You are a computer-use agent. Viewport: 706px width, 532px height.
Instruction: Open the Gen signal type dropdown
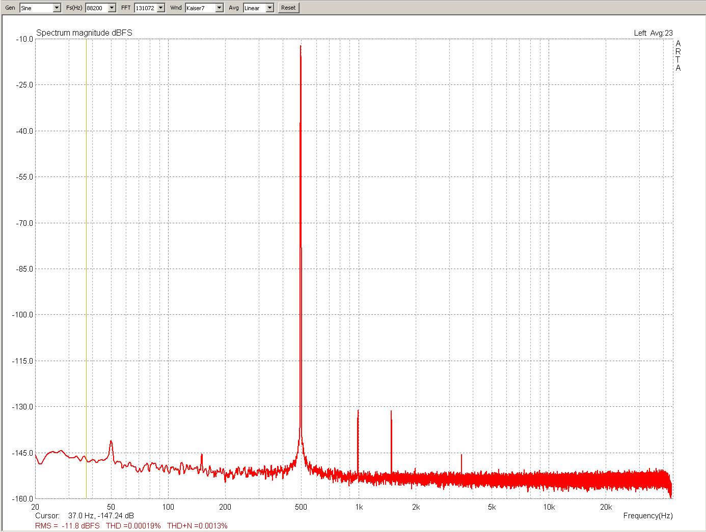coord(40,8)
